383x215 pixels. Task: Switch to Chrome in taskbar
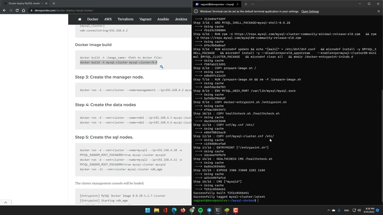pos(192,210)
